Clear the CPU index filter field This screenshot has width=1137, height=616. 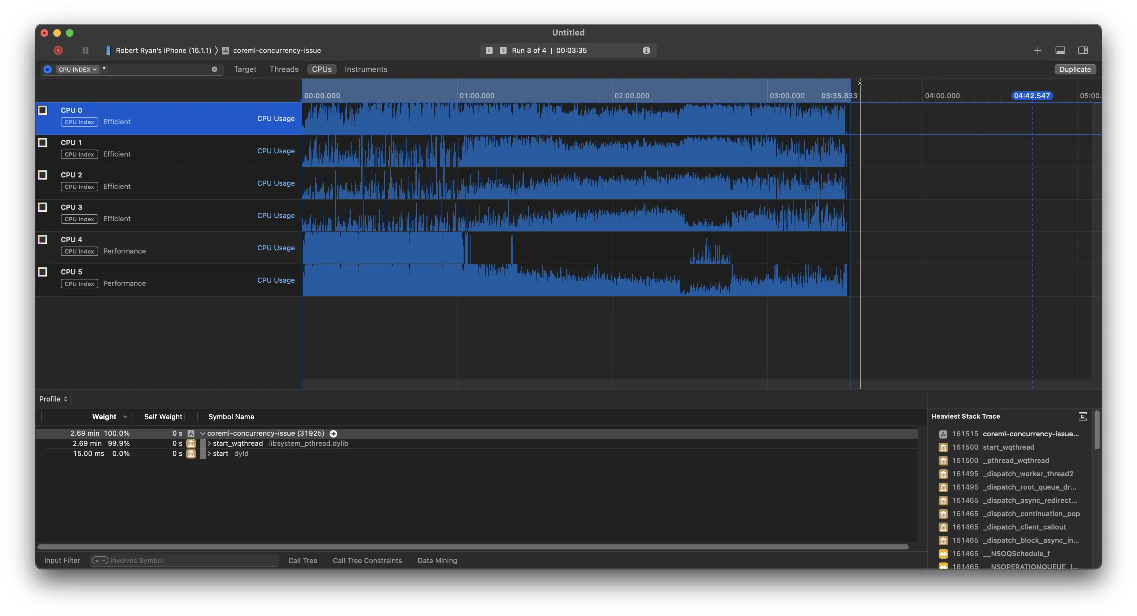(x=215, y=69)
